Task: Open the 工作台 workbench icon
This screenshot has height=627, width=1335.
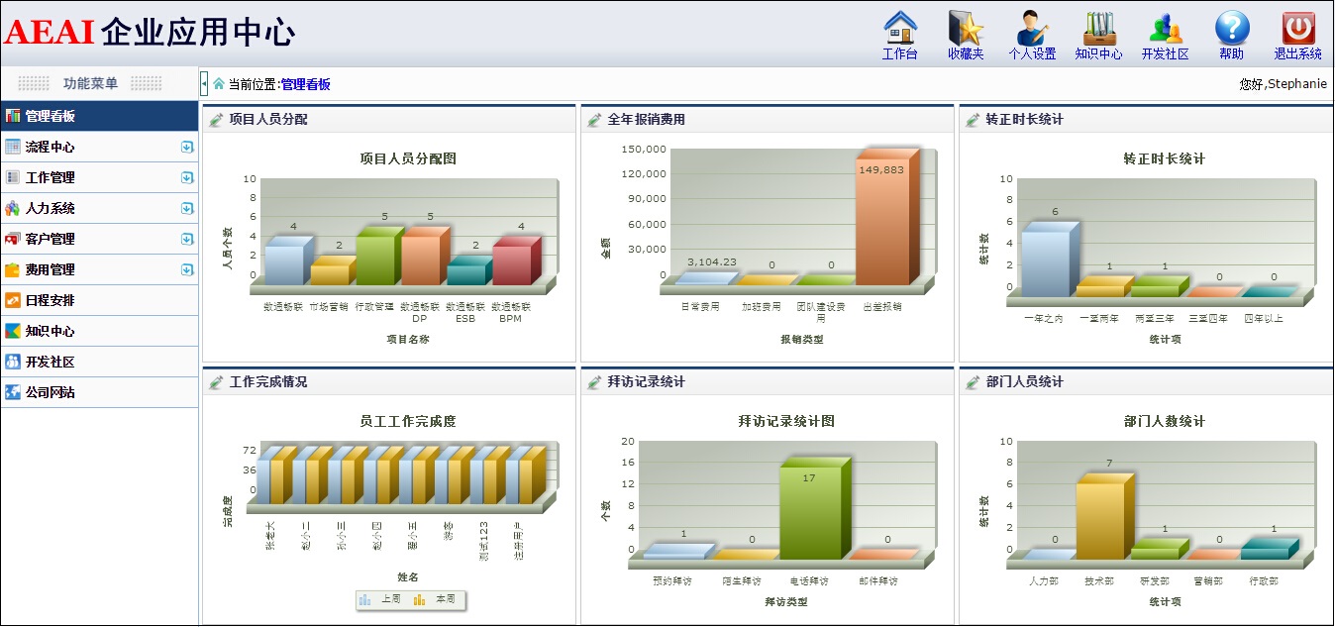Action: [899, 28]
